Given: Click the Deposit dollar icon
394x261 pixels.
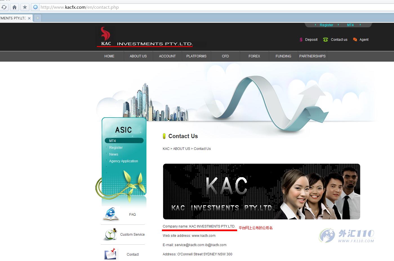Looking at the screenshot, I should point(301,40).
